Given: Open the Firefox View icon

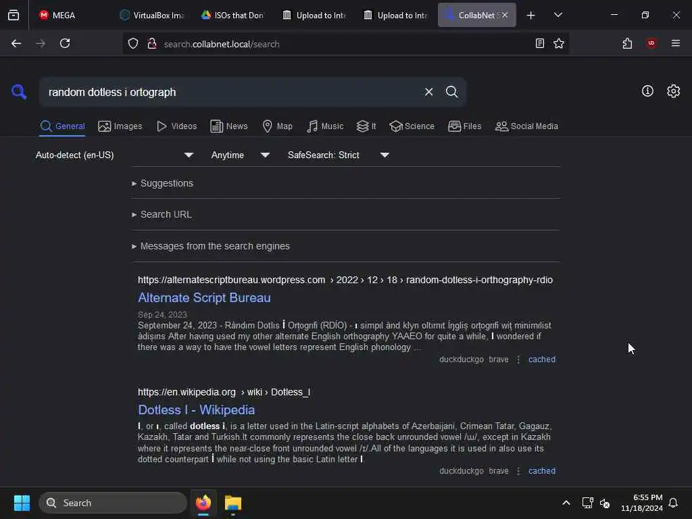Looking at the screenshot, I should point(14,15).
